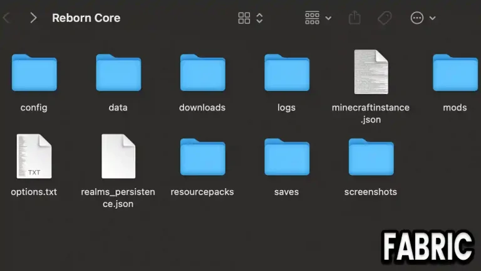This screenshot has height=271, width=481.
Task: Click the downloads label text
Action: coord(202,107)
